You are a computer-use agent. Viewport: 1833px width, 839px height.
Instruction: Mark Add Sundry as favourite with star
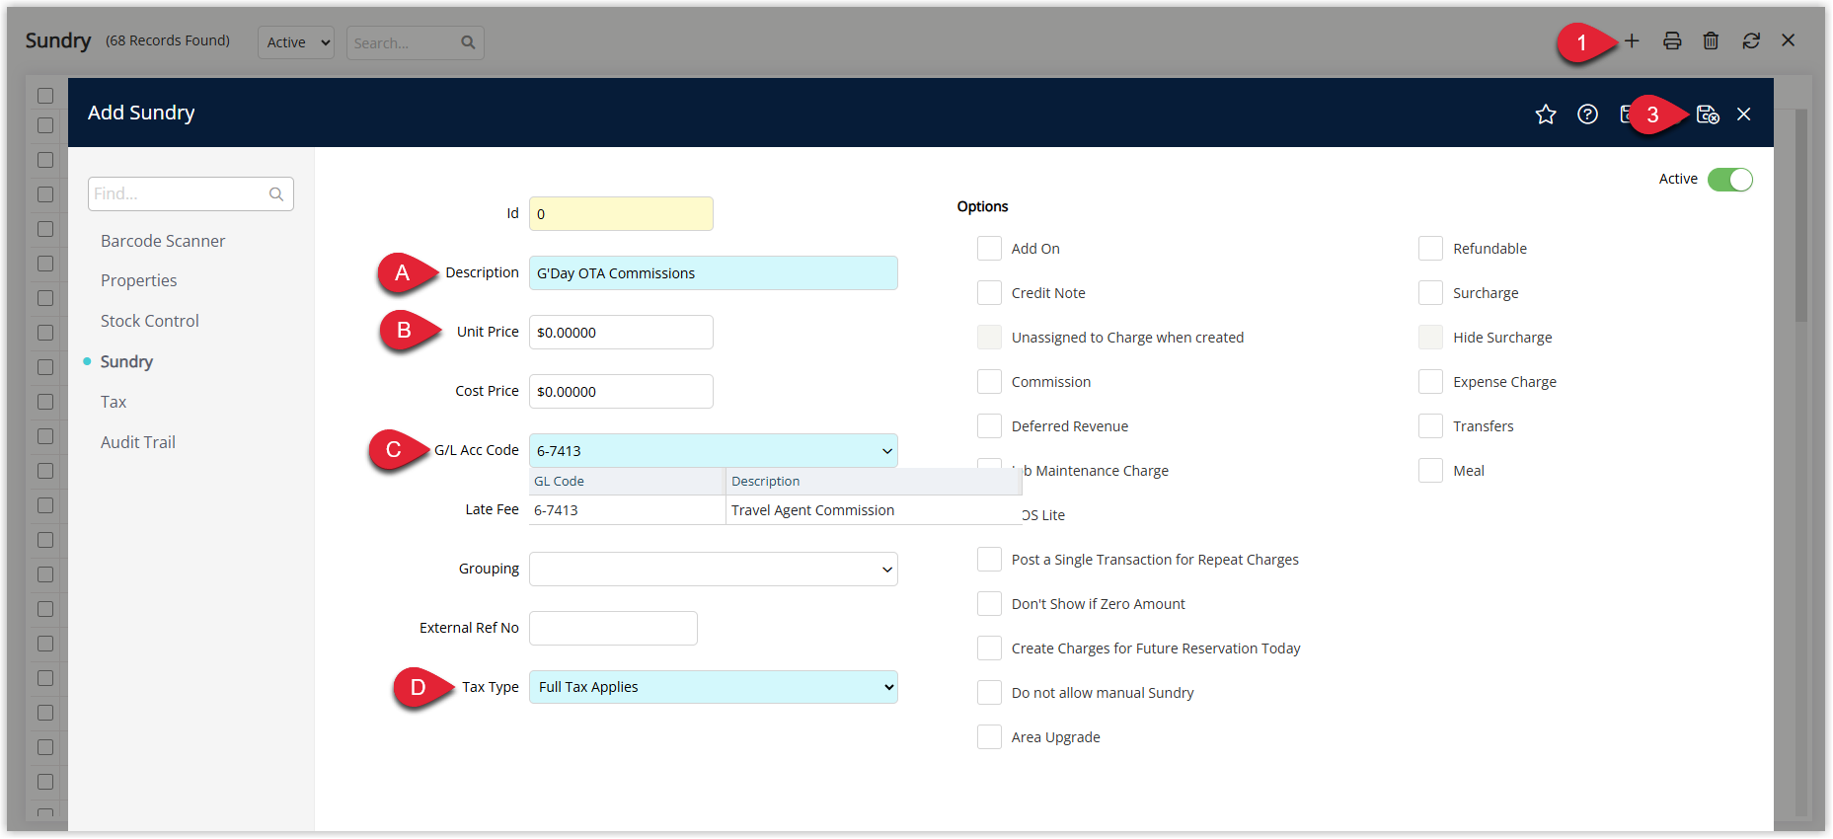[1546, 114]
